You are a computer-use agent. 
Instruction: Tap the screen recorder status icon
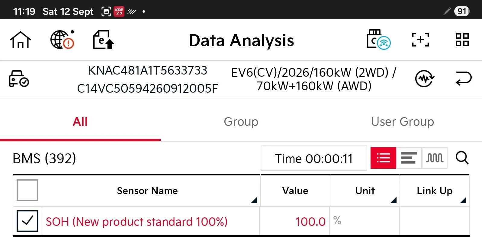point(106,11)
